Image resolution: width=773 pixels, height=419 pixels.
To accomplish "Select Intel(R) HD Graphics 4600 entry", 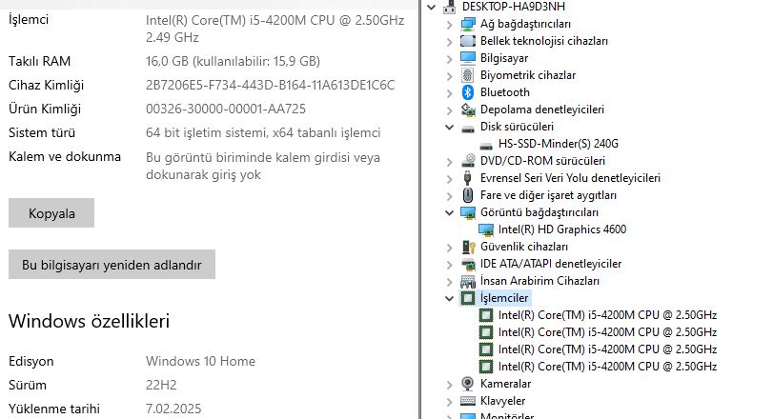I will [x=562, y=229].
